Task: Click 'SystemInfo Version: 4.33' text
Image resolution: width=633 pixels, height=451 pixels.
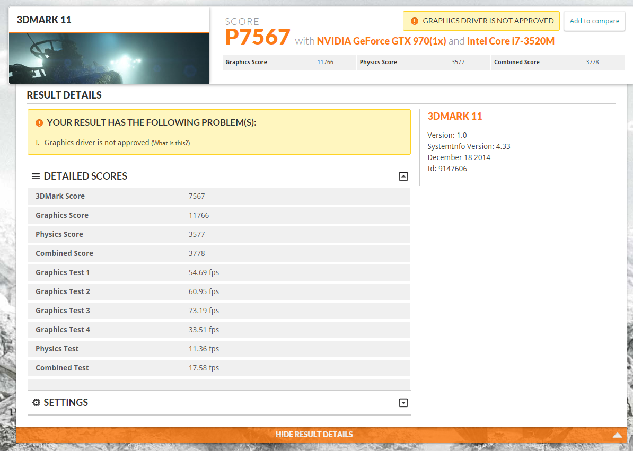Action: (x=469, y=146)
